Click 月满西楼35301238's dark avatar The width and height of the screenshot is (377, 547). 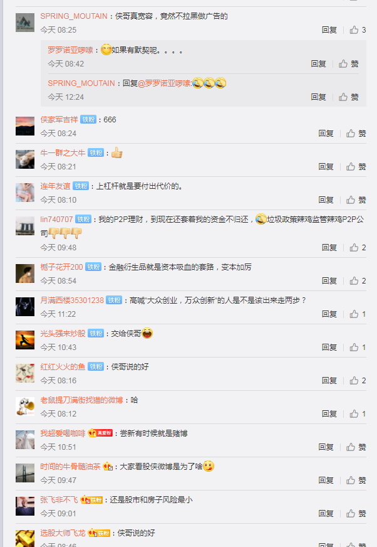[25, 307]
